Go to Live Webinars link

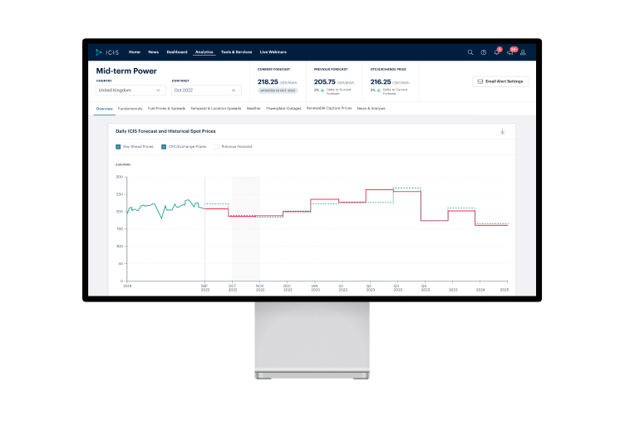(x=273, y=52)
